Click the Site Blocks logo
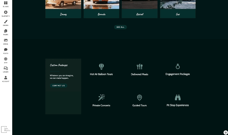 6,129
